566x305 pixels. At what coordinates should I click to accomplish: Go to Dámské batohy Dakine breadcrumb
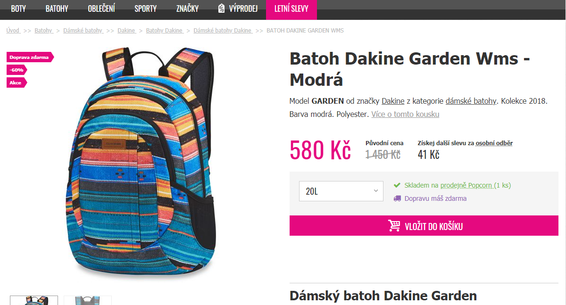(223, 30)
